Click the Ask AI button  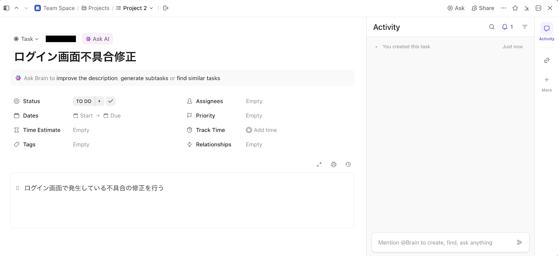tap(97, 39)
